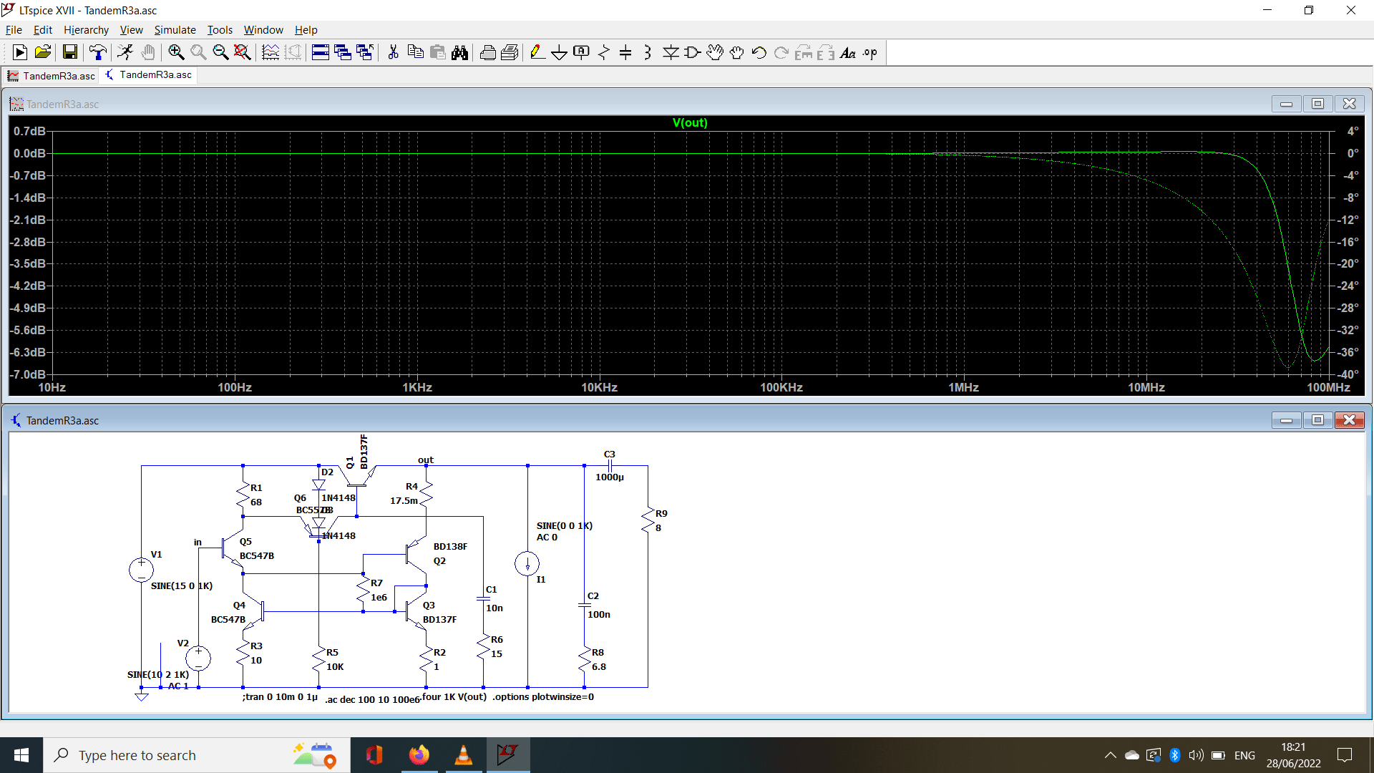Click the -7.0dB magnitude axis label
The height and width of the screenshot is (773, 1374).
[x=28, y=374]
